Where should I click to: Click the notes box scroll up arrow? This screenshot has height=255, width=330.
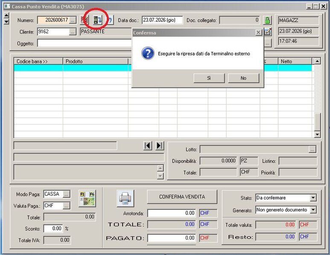click(x=161, y=168)
